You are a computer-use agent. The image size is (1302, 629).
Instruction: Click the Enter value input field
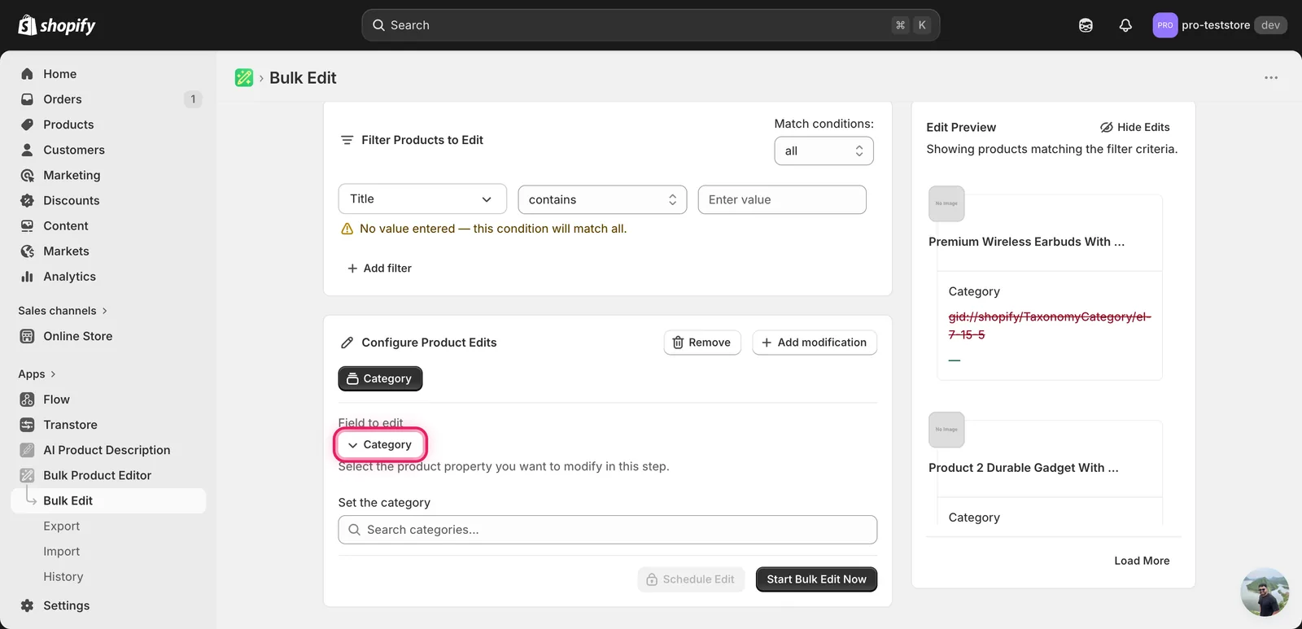pyautogui.click(x=782, y=199)
